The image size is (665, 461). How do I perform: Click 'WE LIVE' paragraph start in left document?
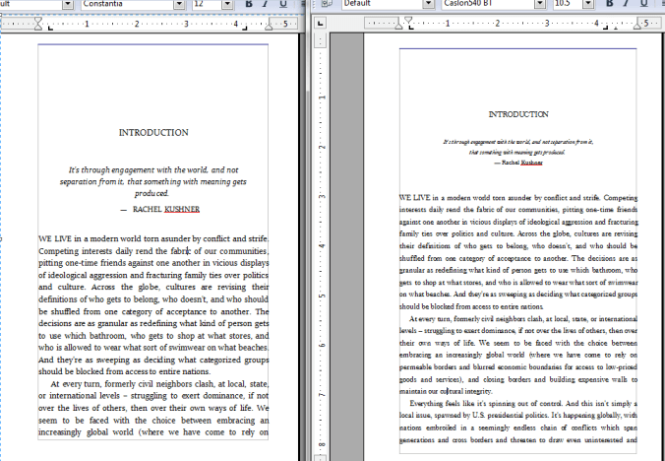click(55, 238)
